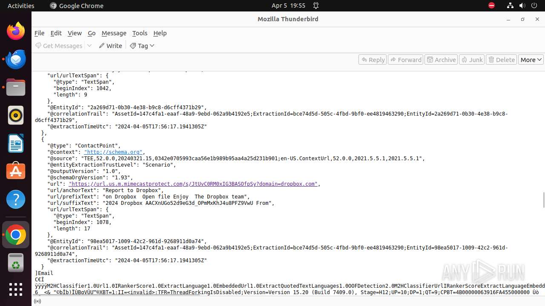Screen dimensions: 545x306
Task: Open the Edit menu
Action: point(56,33)
